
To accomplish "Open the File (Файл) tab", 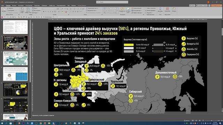I will click(2, 6).
